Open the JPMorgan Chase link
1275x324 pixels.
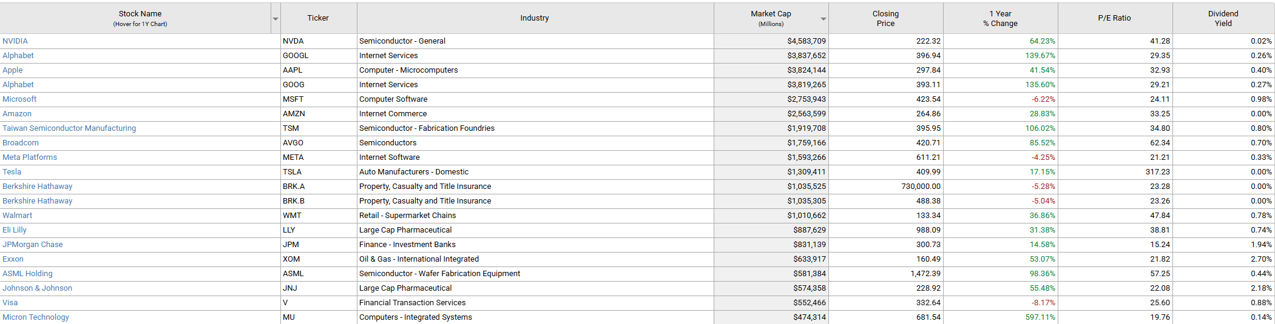[33, 245]
